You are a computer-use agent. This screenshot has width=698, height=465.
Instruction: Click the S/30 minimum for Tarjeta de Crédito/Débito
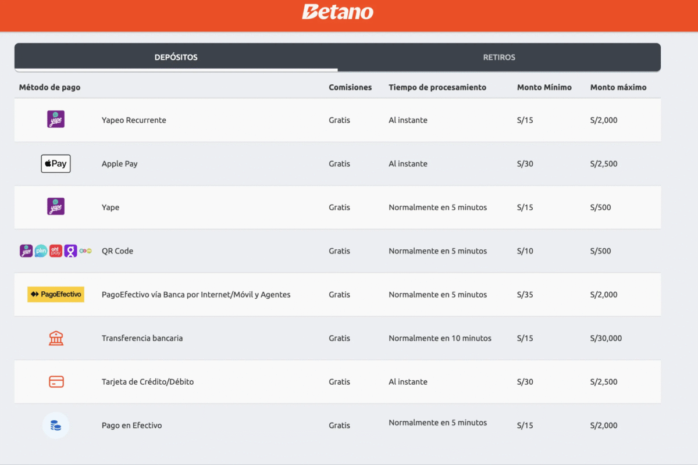[525, 382]
